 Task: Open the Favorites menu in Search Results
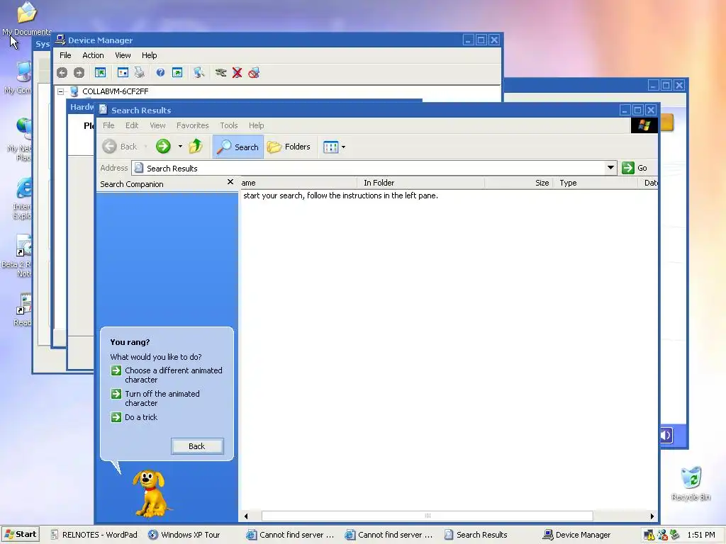(193, 125)
